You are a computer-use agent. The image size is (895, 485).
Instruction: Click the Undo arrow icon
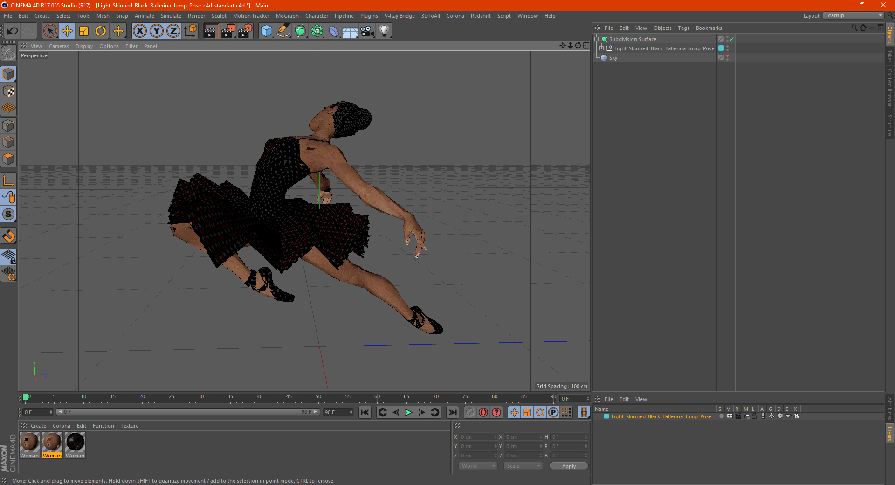click(x=13, y=31)
